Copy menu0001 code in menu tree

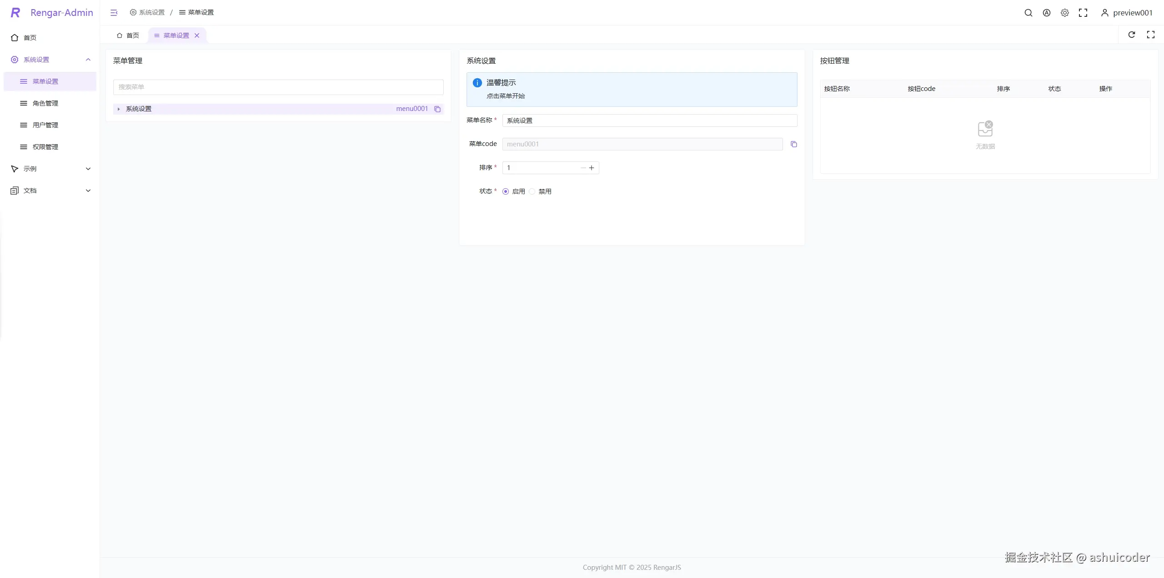(x=437, y=109)
